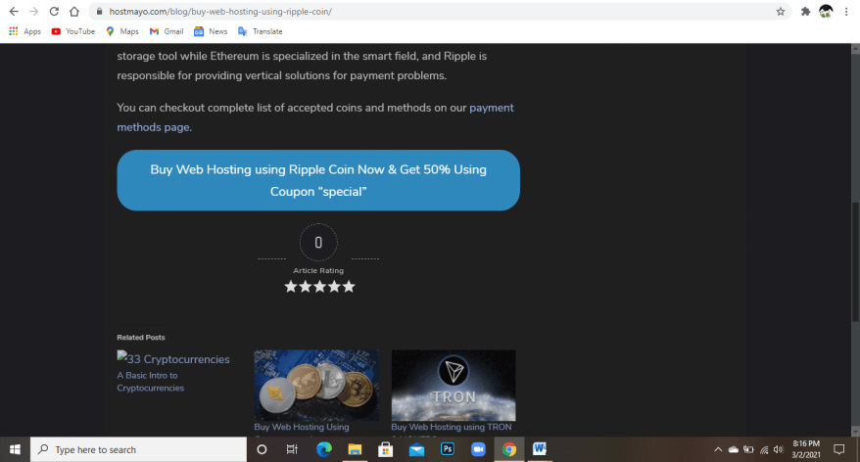Switch to Word on taskbar
Screen dimensions: 860x462
(x=540, y=449)
